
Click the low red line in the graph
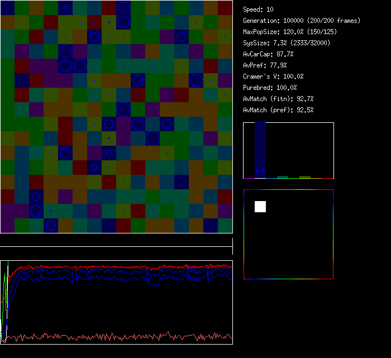(x=112, y=337)
